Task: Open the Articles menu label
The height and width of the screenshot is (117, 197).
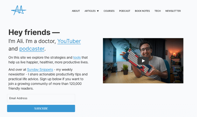Action: (x=90, y=11)
